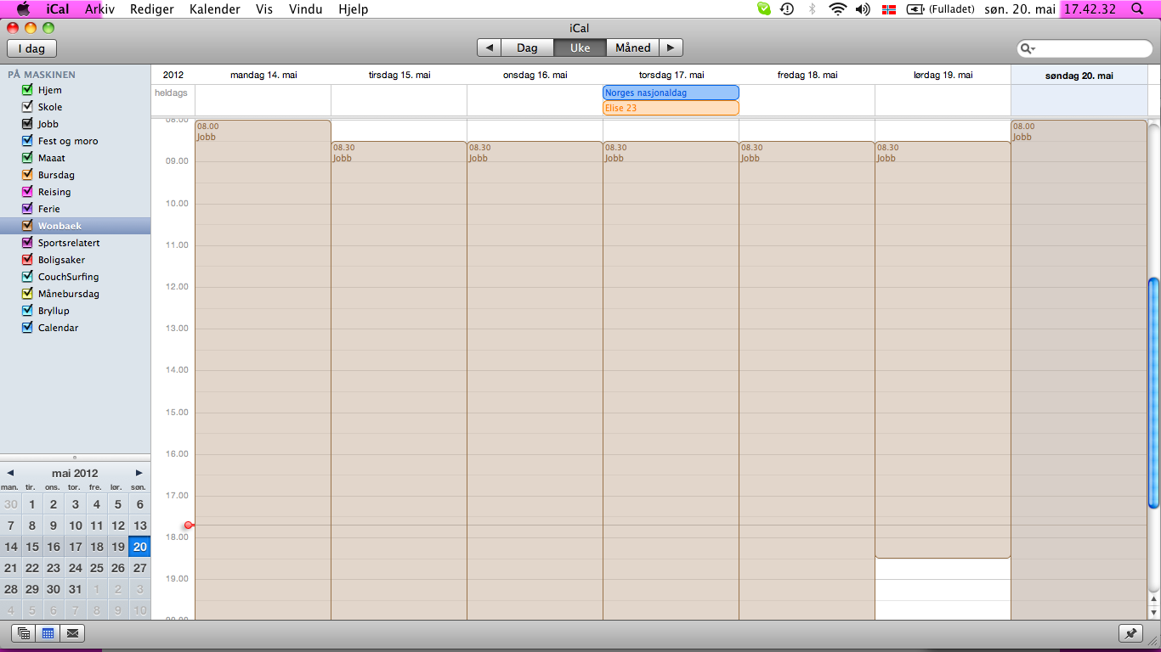Open the Apple menu
The width and height of the screenshot is (1161, 652).
(23, 9)
